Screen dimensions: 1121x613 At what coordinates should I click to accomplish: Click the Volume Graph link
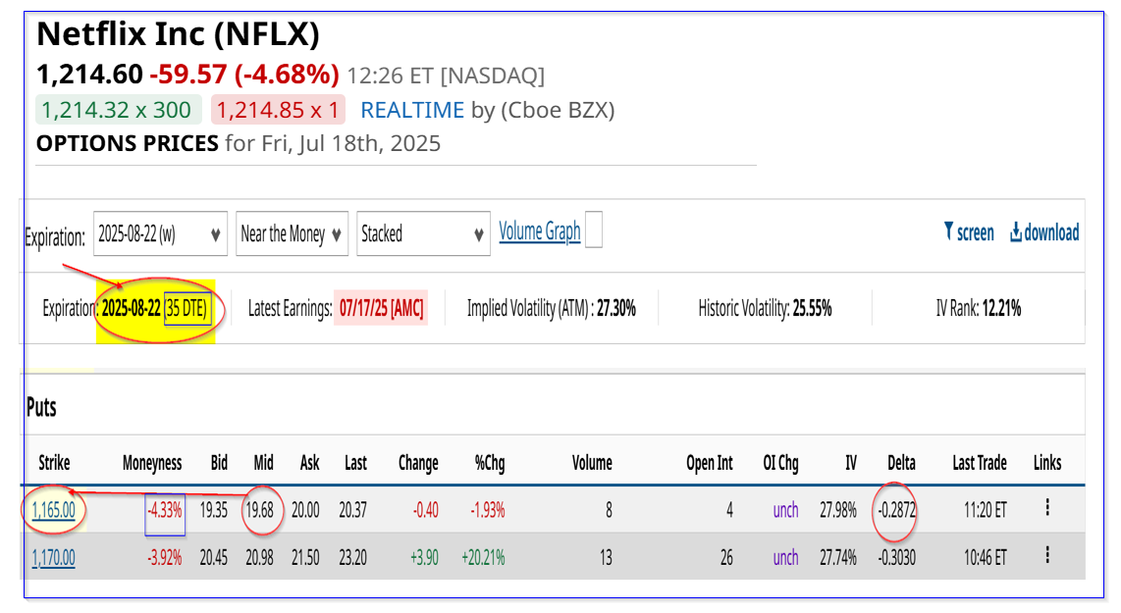pyautogui.click(x=540, y=231)
